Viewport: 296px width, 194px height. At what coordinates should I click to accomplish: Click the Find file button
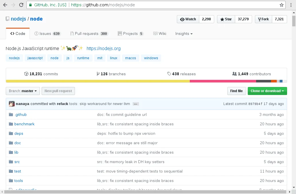click(236, 91)
